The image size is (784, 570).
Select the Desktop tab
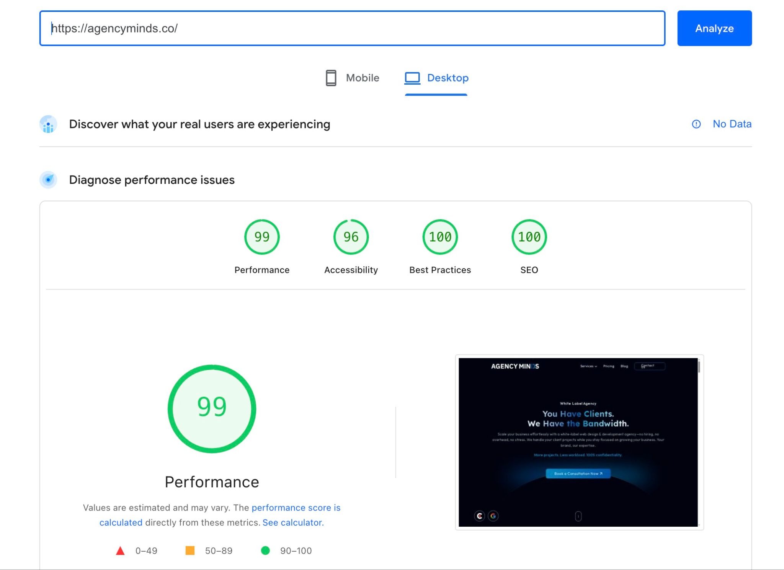click(436, 78)
